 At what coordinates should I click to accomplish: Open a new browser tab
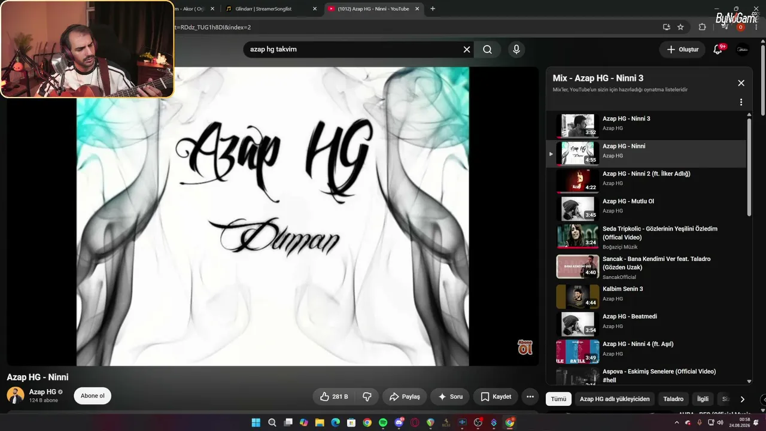(x=433, y=9)
